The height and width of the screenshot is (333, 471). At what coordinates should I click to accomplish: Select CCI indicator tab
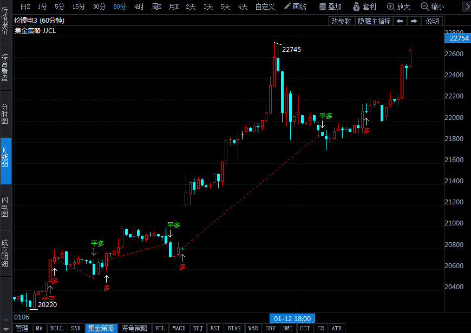click(x=305, y=328)
